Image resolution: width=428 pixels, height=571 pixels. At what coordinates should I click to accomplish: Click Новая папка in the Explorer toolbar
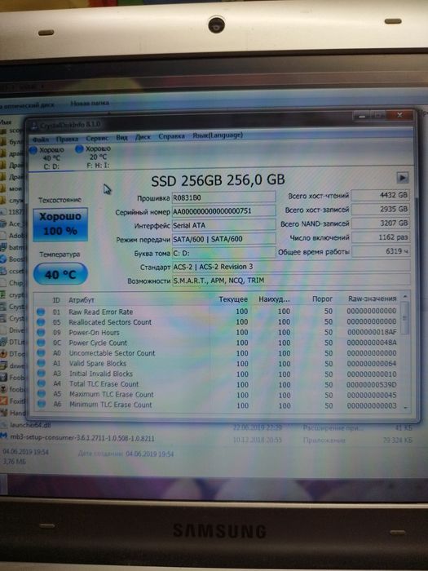click(x=90, y=104)
